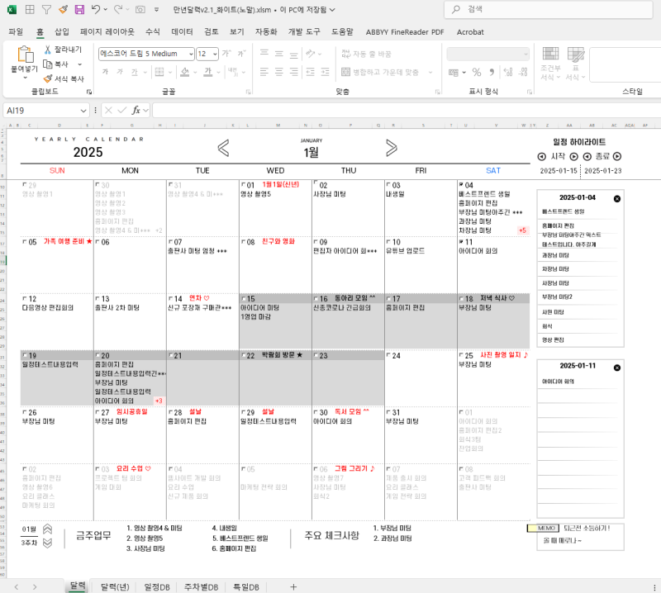This screenshot has width=661, height=593.
Task: Click the 서식 복사 format painter
Action: pyautogui.click(x=64, y=78)
